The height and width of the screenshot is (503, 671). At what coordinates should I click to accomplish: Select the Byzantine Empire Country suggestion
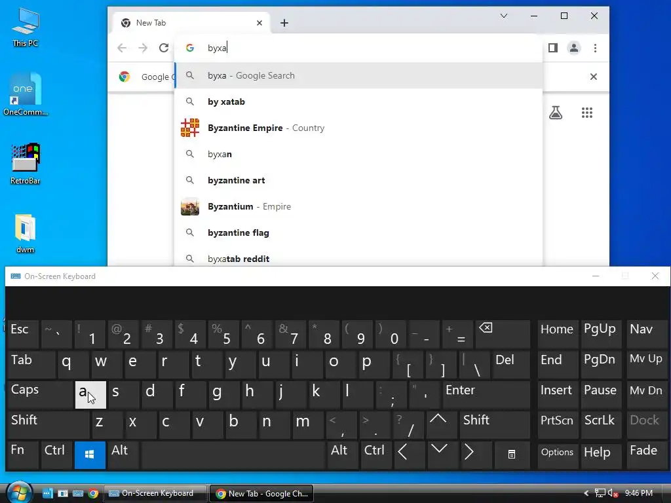coord(358,128)
